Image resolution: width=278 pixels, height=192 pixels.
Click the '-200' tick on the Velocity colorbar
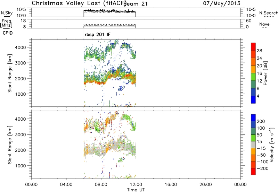[263, 168]
